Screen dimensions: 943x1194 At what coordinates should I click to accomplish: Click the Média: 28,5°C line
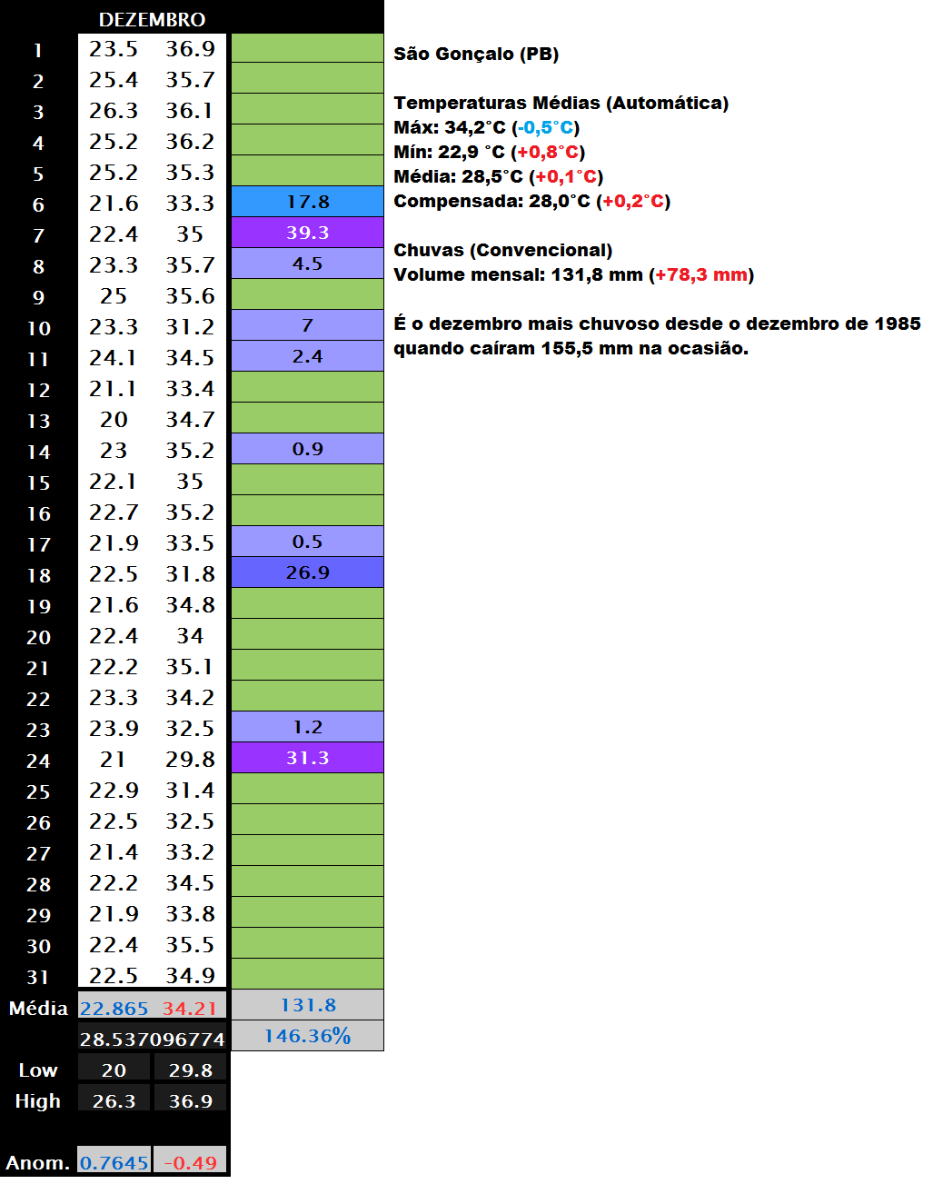coord(498,176)
